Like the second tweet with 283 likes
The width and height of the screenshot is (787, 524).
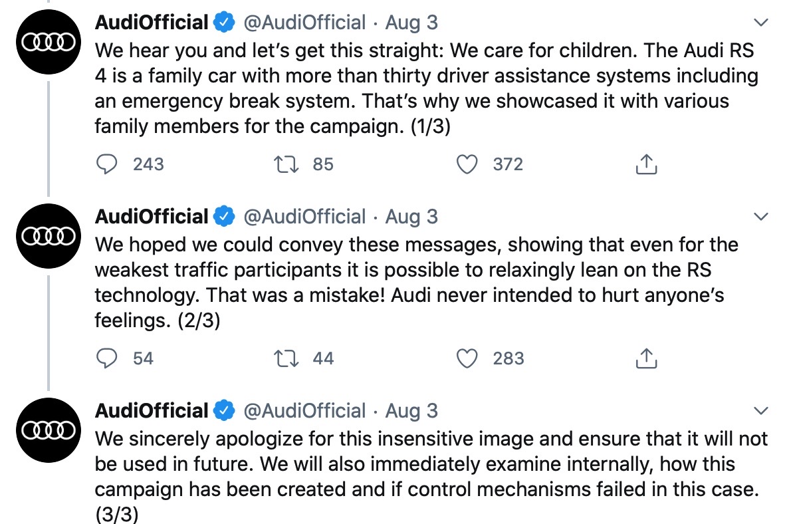point(467,358)
